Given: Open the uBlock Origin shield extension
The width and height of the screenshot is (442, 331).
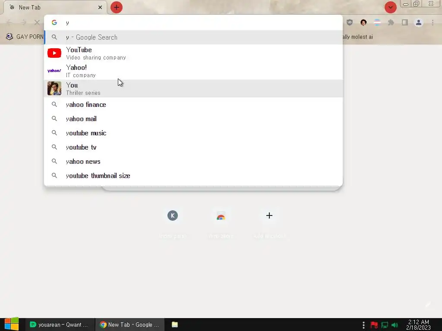Looking at the screenshot, I should 350,22.
